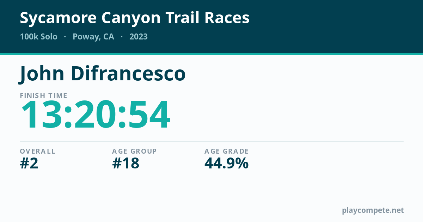The width and height of the screenshot is (423, 222).
Task: Click the age group rank #18
Action: (x=125, y=164)
